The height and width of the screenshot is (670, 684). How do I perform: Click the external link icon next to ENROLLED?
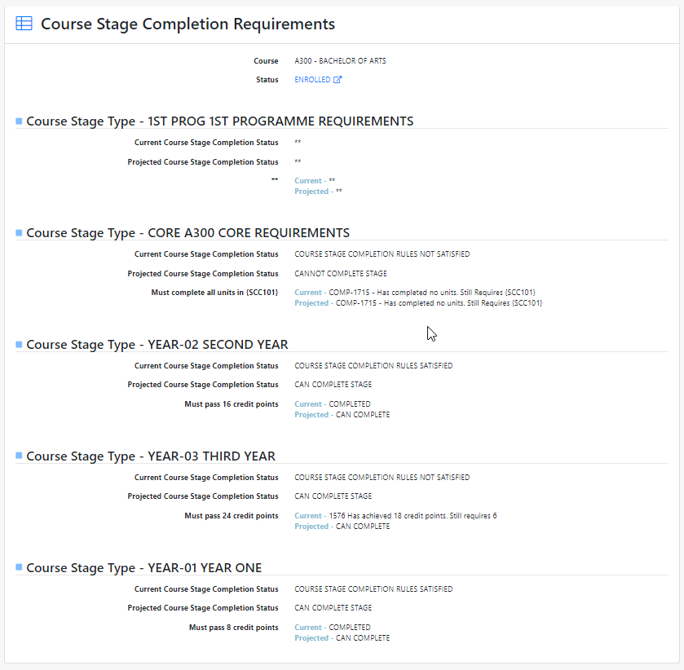coord(337,79)
